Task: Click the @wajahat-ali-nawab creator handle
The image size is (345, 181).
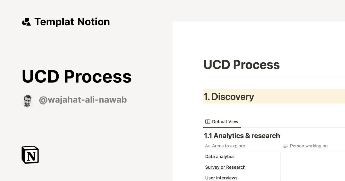Action: (x=83, y=100)
